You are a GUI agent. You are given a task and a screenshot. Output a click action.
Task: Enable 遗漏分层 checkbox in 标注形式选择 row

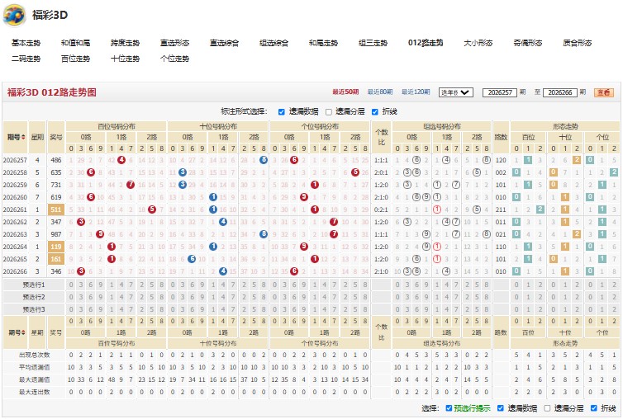coord(329,112)
